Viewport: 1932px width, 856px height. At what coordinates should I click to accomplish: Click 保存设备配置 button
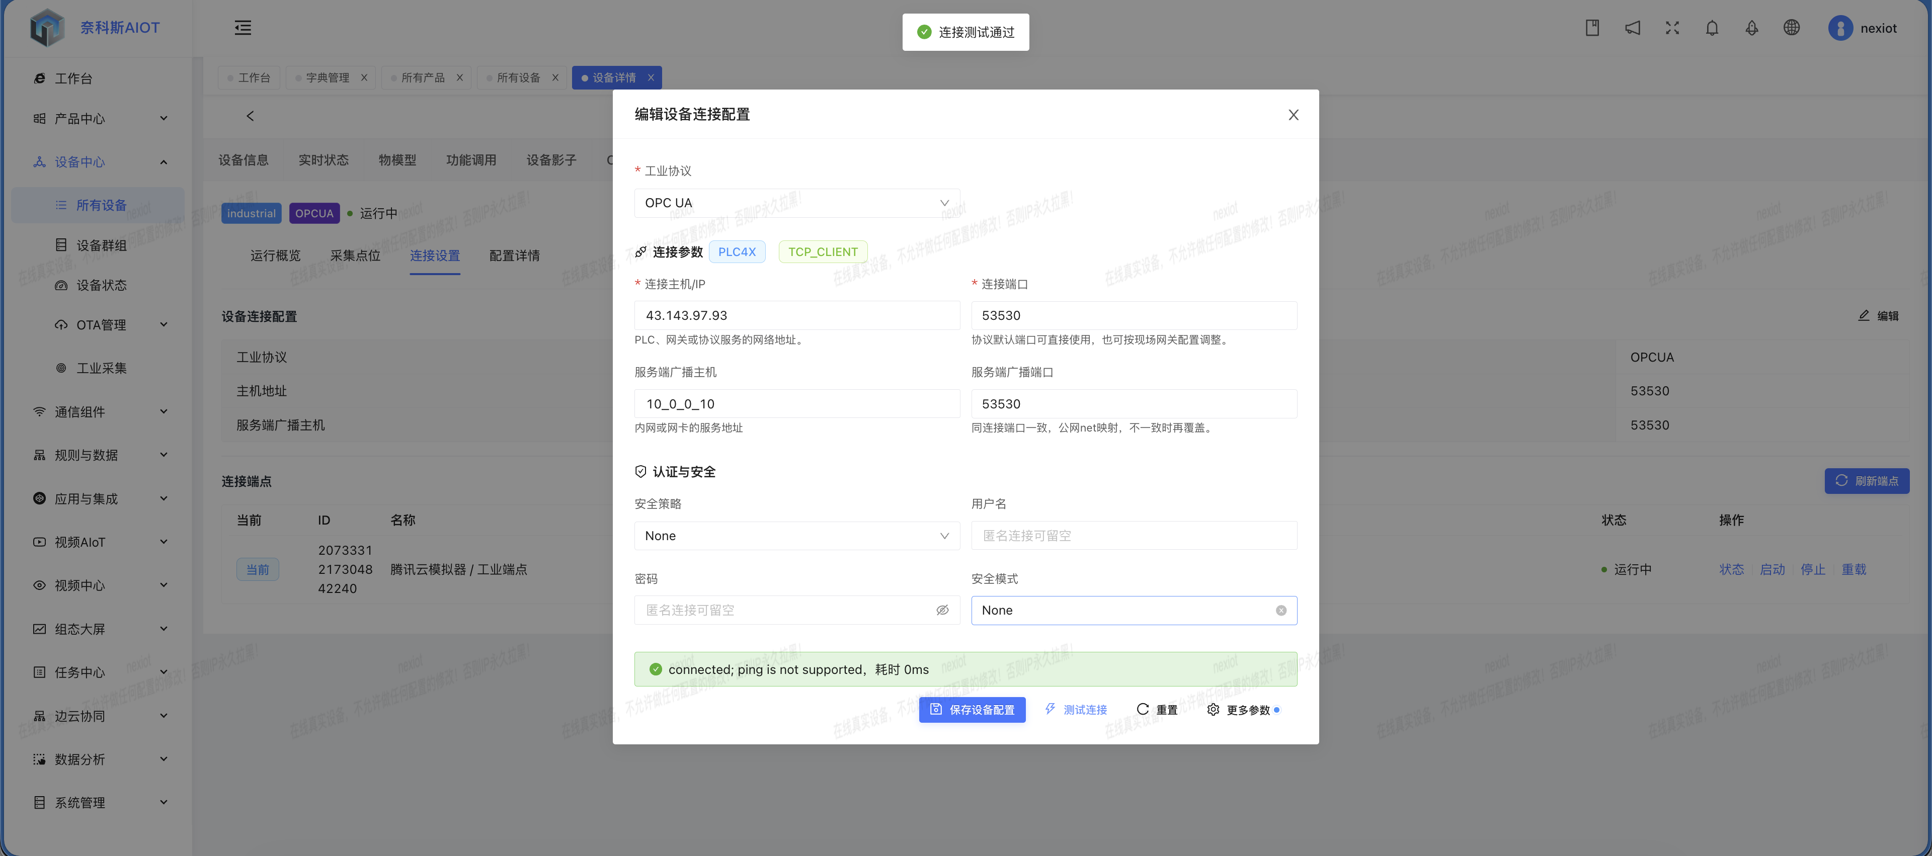[x=972, y=709]
